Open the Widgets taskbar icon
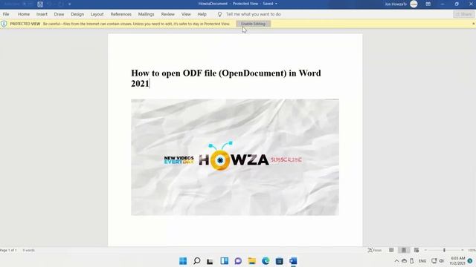Image resolution: width=476 pixels, height=267 pixels. tap(225, 261)
